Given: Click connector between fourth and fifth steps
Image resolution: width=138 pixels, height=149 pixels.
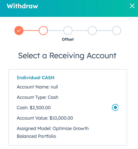Looking at the screenshot, I should [105, 31].
